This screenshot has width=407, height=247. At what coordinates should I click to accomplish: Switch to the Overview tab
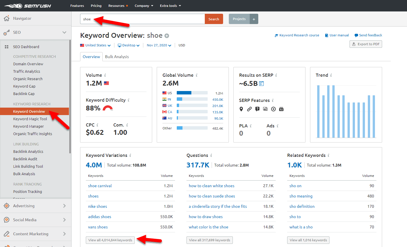tap(91, 57)
